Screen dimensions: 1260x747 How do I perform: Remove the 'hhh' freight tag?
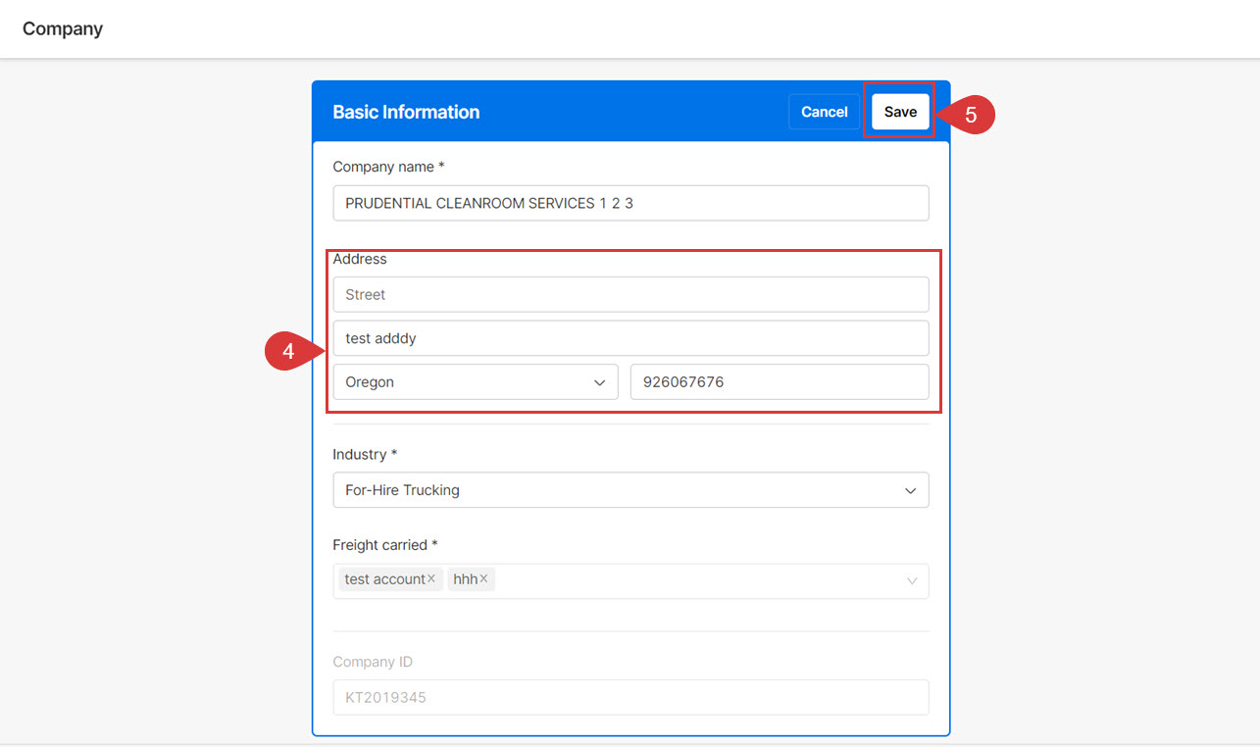[x=483, y=579]
